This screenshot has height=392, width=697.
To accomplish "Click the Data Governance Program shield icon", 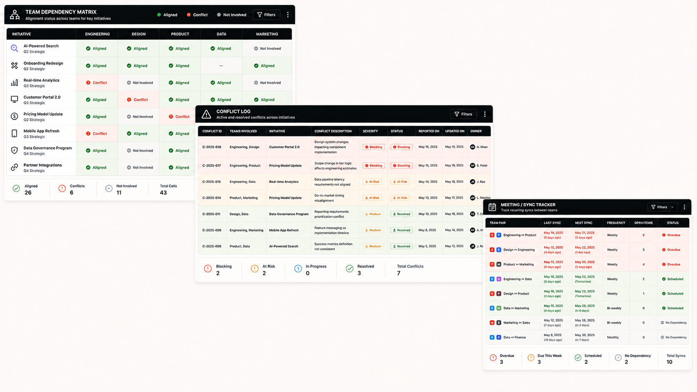I will [x=15, y=150].
